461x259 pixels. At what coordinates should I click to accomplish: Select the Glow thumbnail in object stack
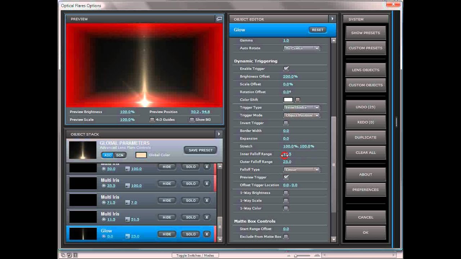click(x=83, y=234)
